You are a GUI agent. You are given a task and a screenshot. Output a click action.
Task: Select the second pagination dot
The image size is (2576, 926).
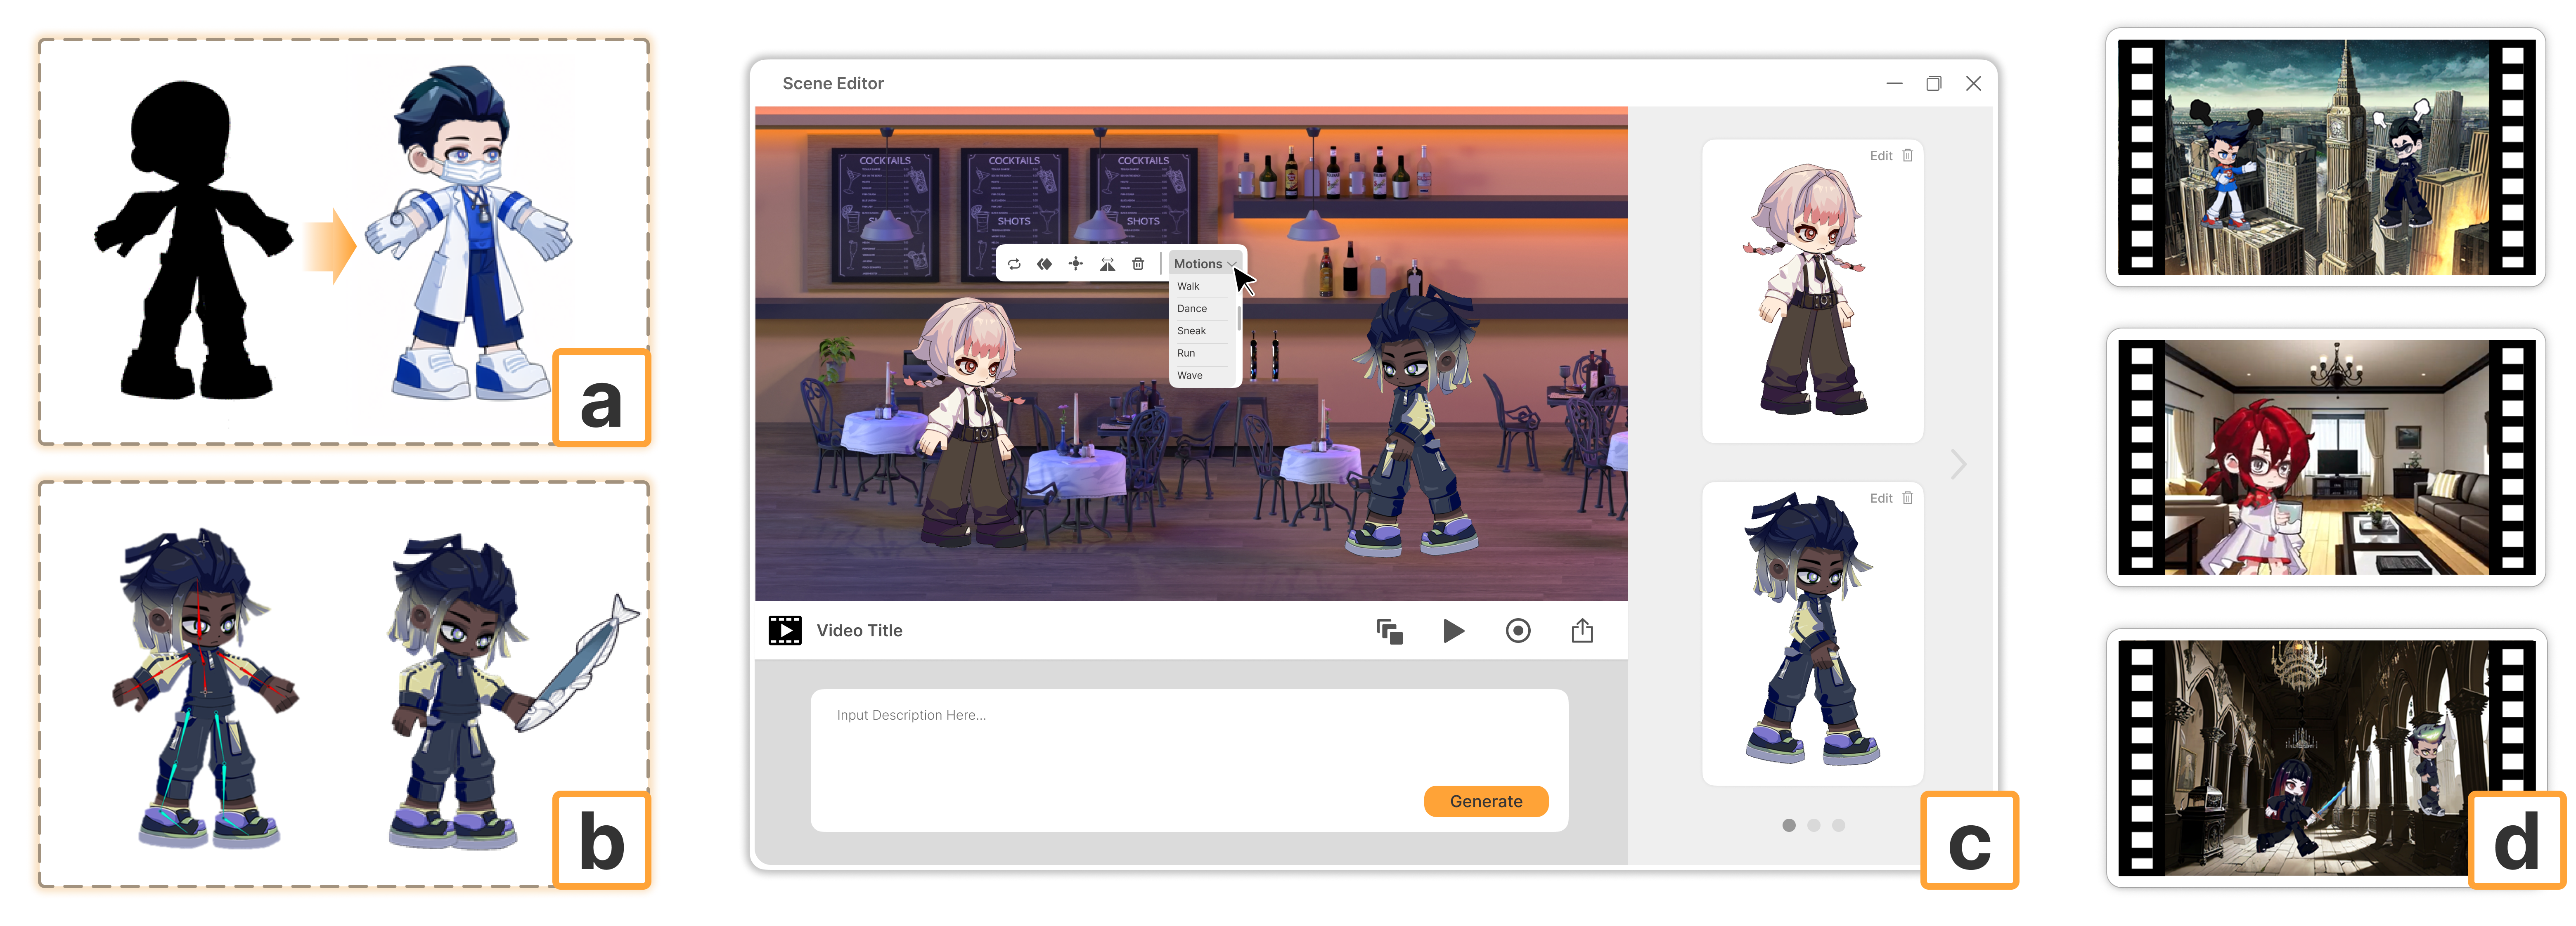pos(1813,825)
